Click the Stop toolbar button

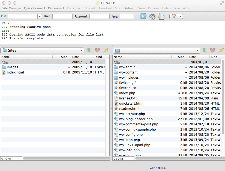pyautogui.click(x=118, y=8)
